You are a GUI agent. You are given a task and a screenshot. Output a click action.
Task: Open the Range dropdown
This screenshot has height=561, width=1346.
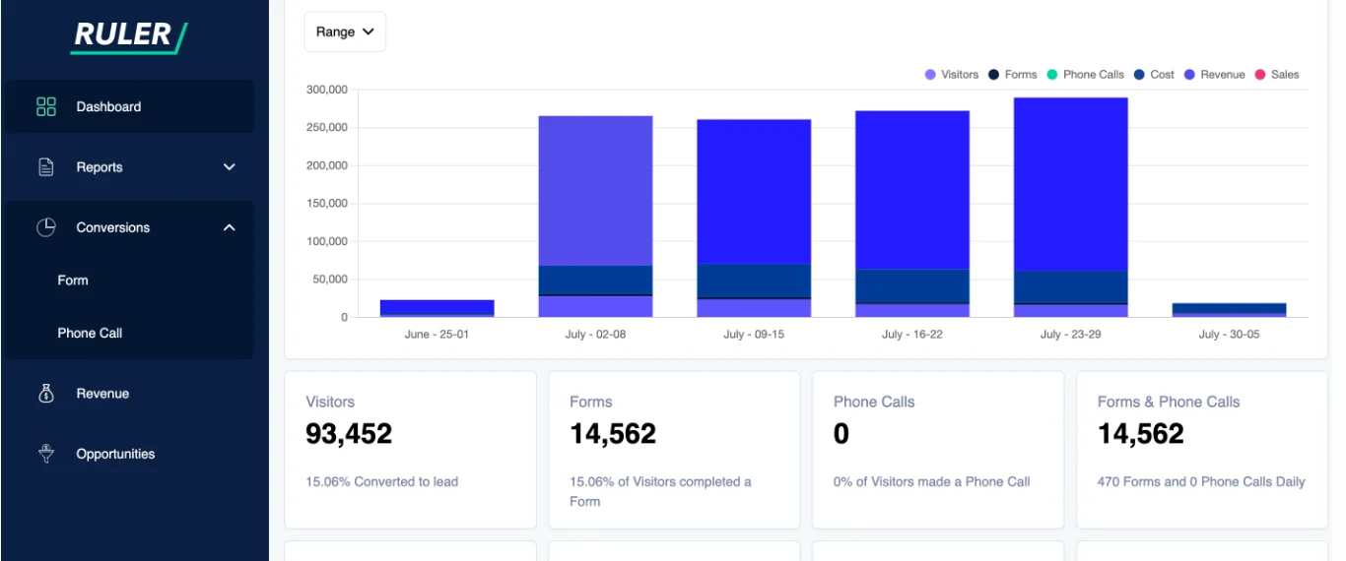pyautogui.click(x=345, y=31)
